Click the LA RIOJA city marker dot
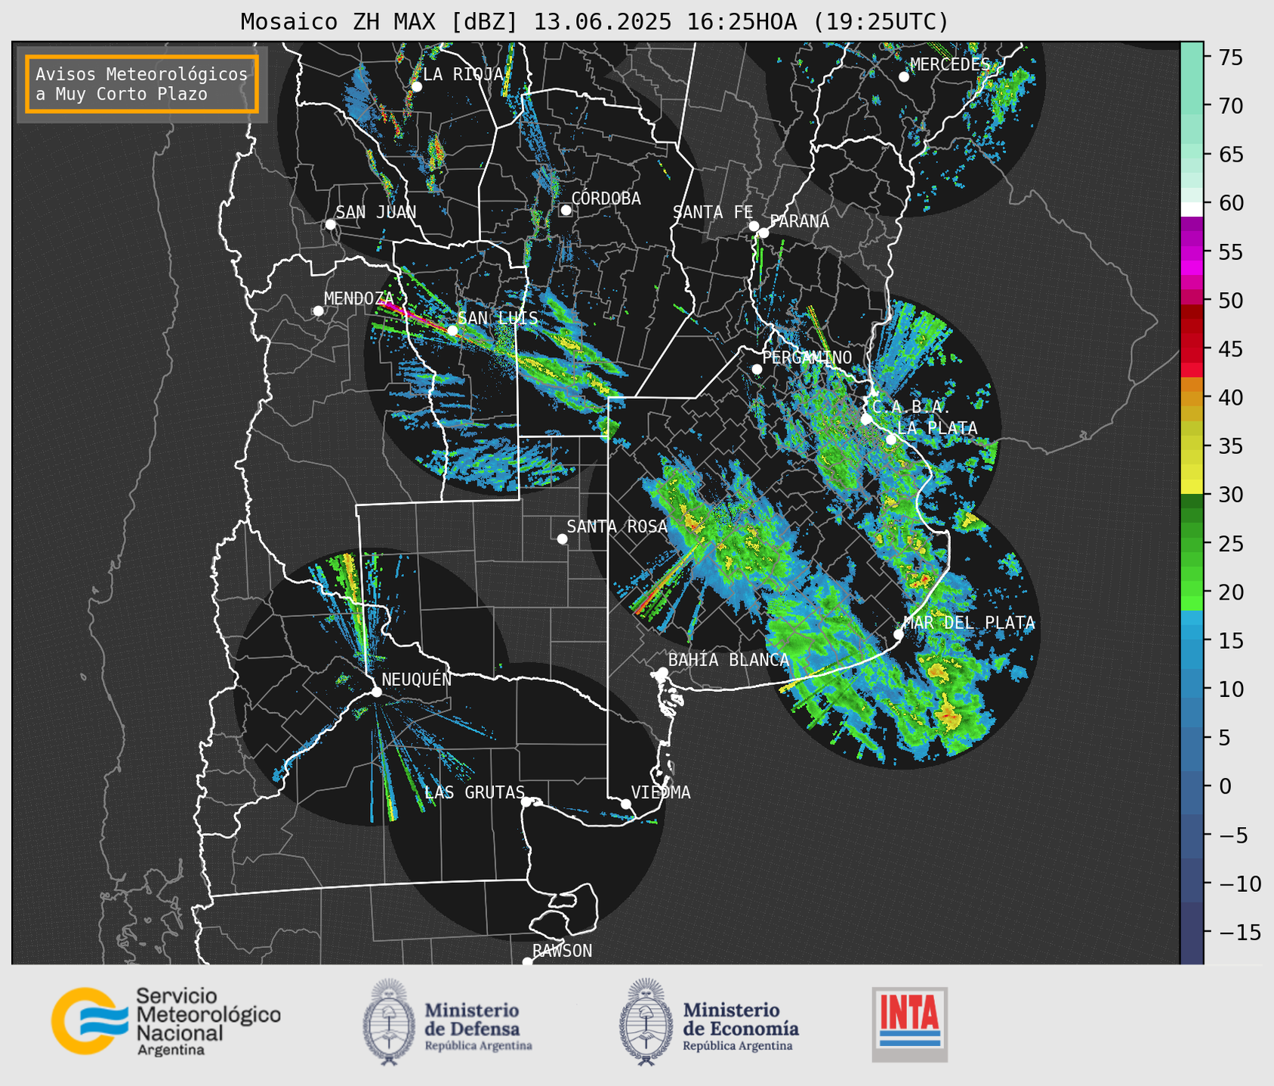The height and width of the screenshot is (1086, 1274). (416, 87)
